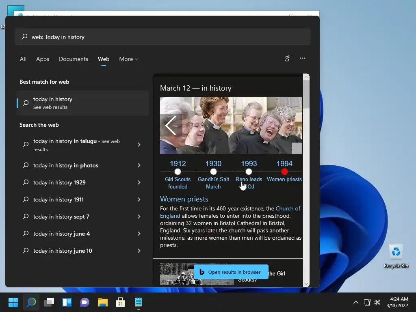Image resolution: width=416 pixels, height=312 pixels.
Task: Launch the Chat (Teams) taskbar icon
Action: [84, 302]
